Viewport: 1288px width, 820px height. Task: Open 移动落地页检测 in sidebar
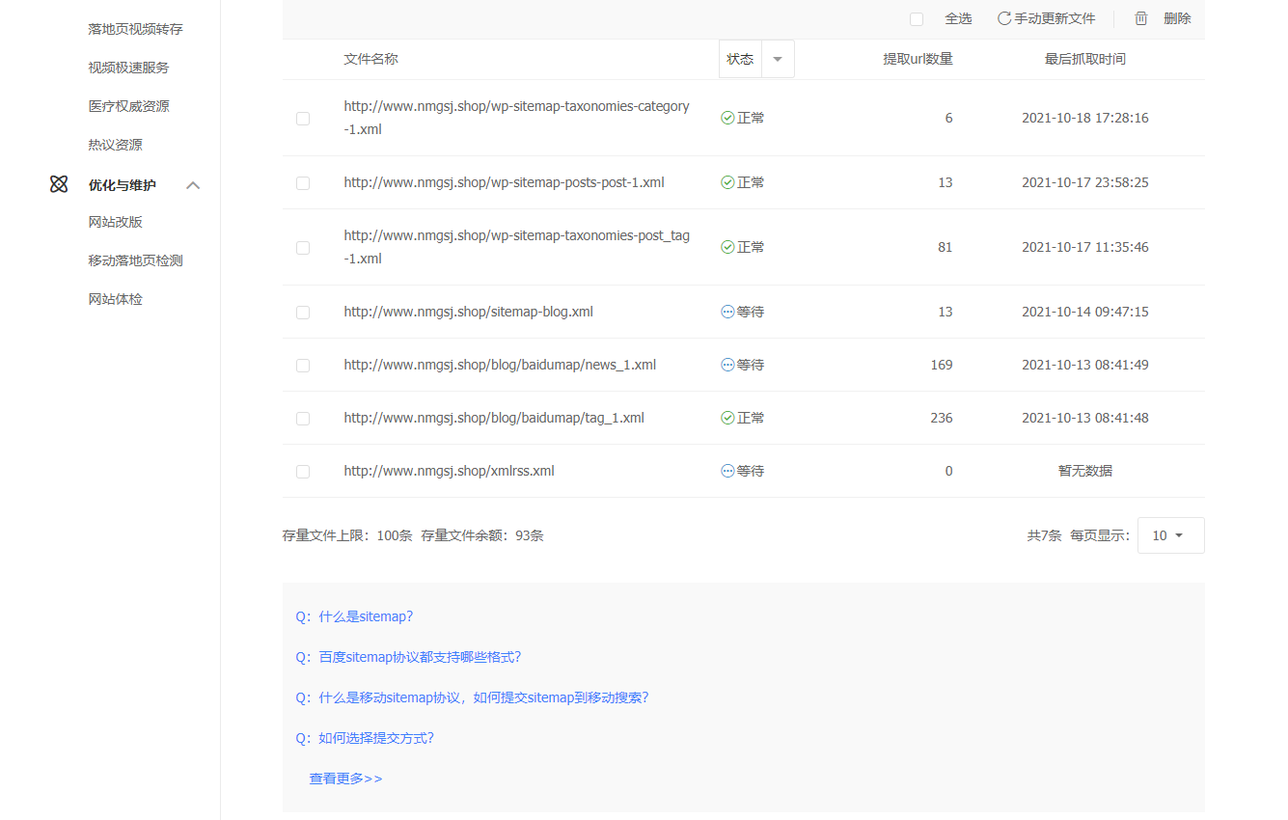pyautogui.click(x=135, y=260)
